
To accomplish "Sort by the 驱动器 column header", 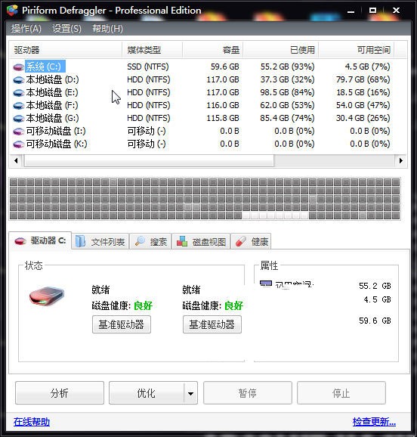I will (66, 50).
